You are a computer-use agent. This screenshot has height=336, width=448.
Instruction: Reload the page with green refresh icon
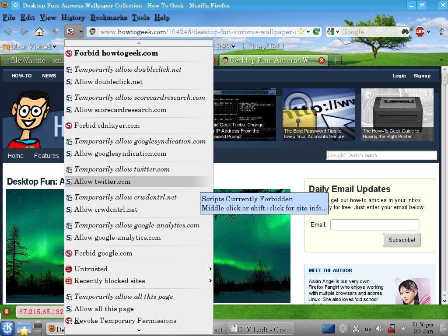click(316, 31)
